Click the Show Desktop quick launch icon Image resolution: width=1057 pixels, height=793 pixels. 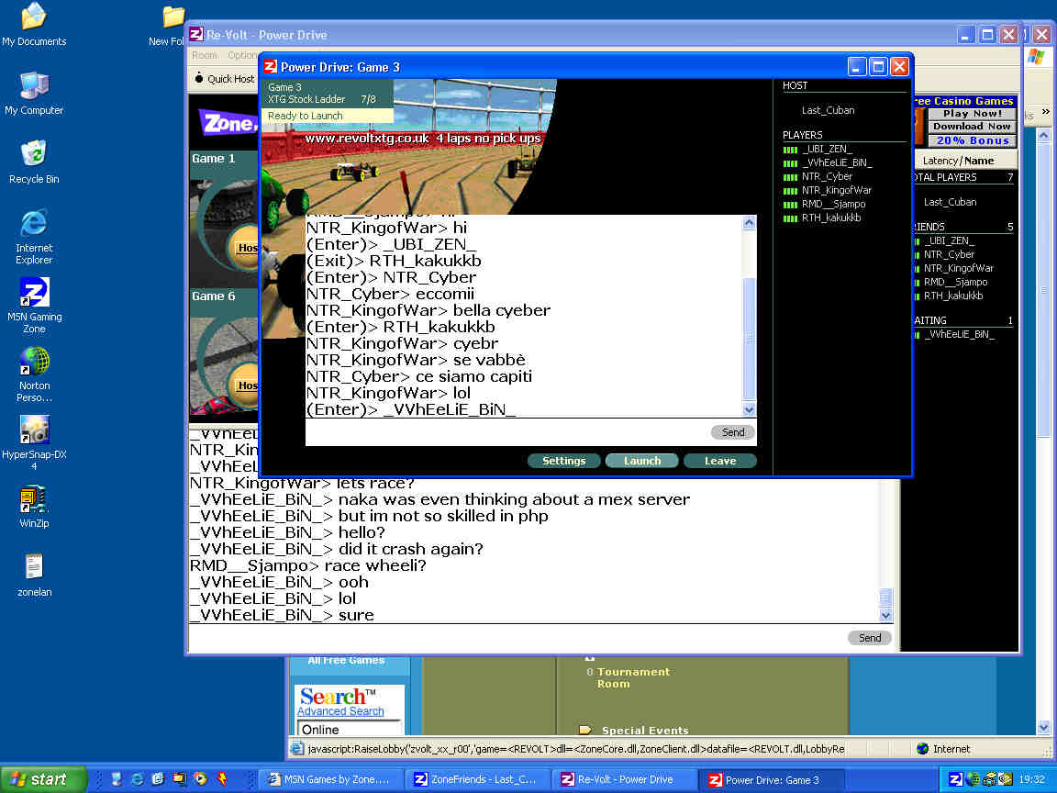116,779
